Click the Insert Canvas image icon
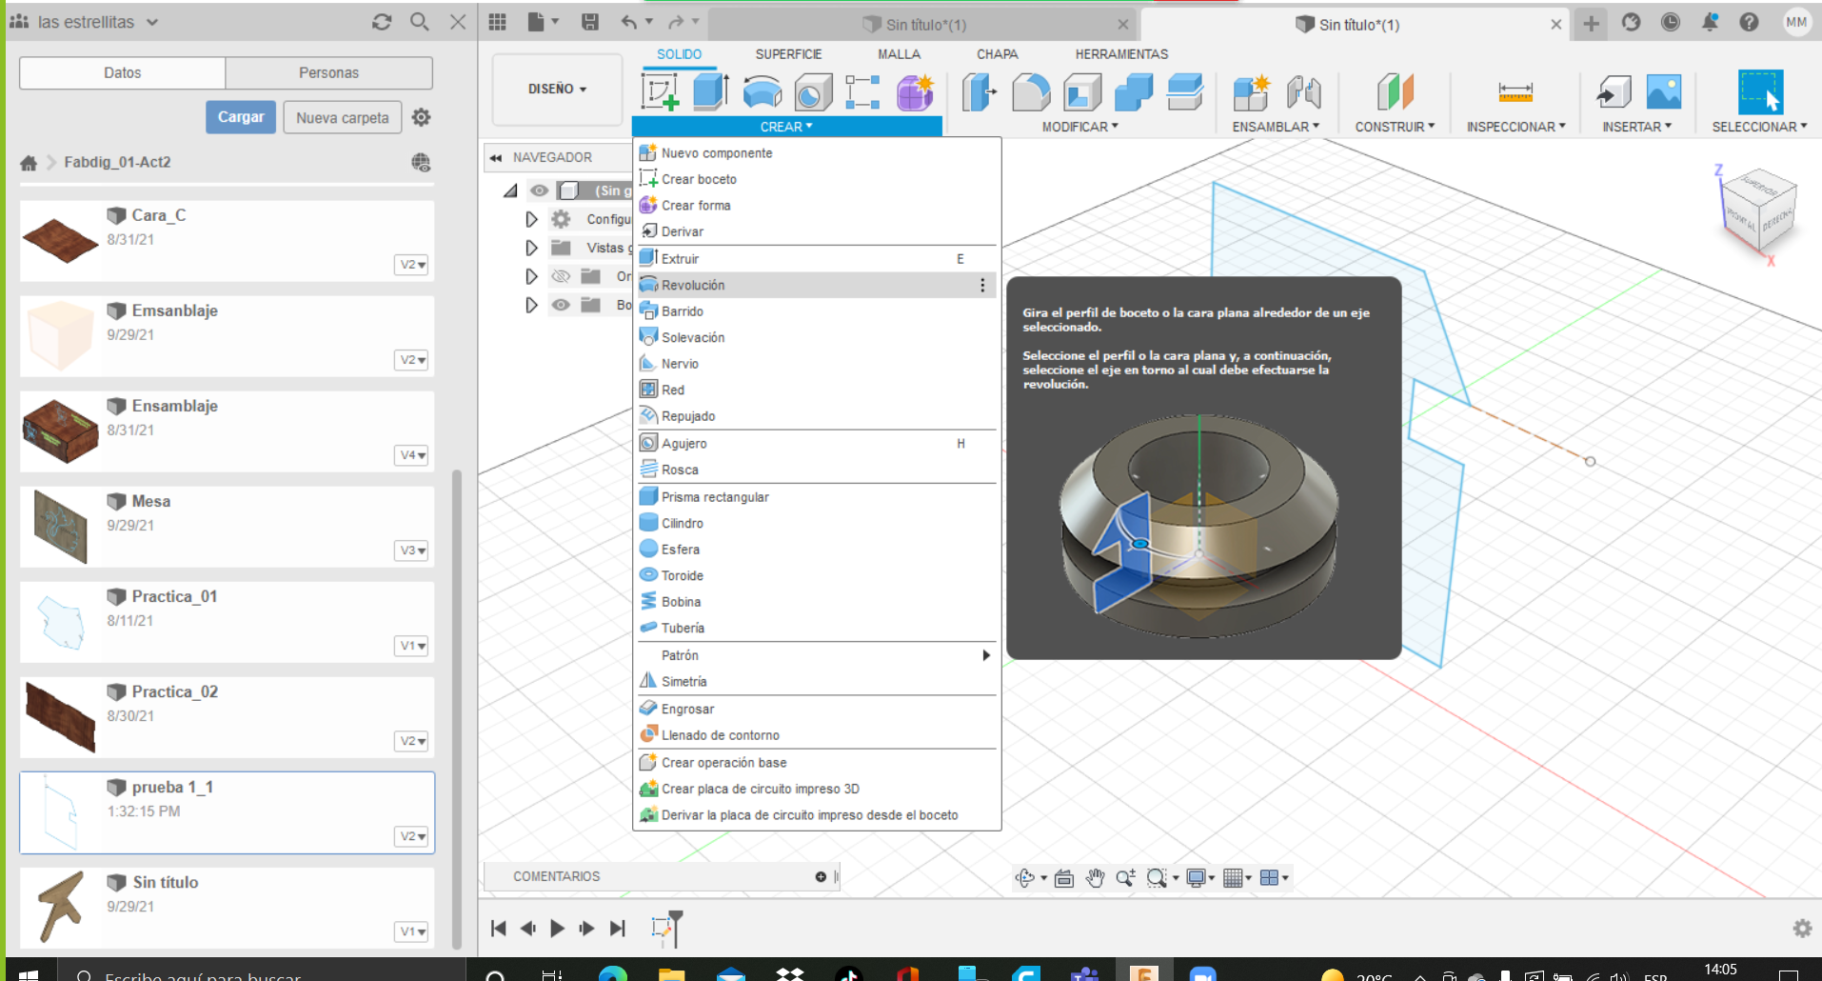The image size is (1822, 981). [1664, 92]
